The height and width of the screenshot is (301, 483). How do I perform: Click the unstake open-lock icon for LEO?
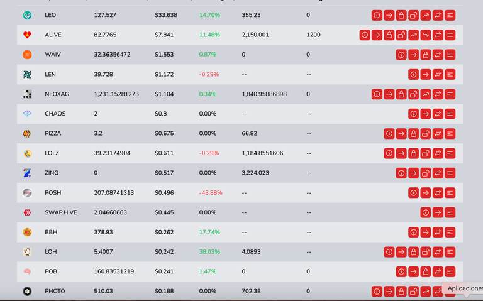click(x=413, y=15)
